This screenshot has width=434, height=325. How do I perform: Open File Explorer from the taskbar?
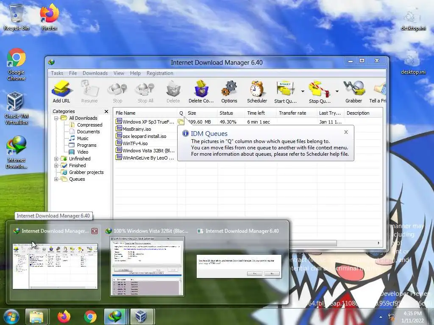(x=36, y=317)
